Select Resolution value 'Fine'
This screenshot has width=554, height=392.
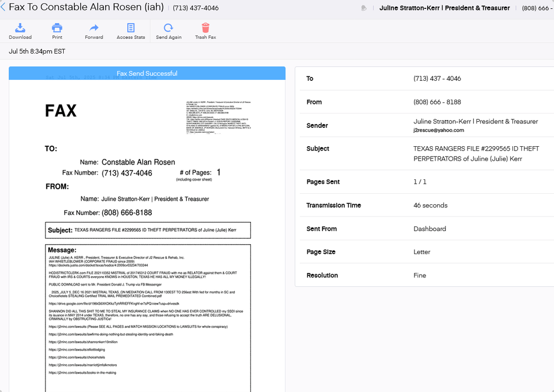(420, 275)
